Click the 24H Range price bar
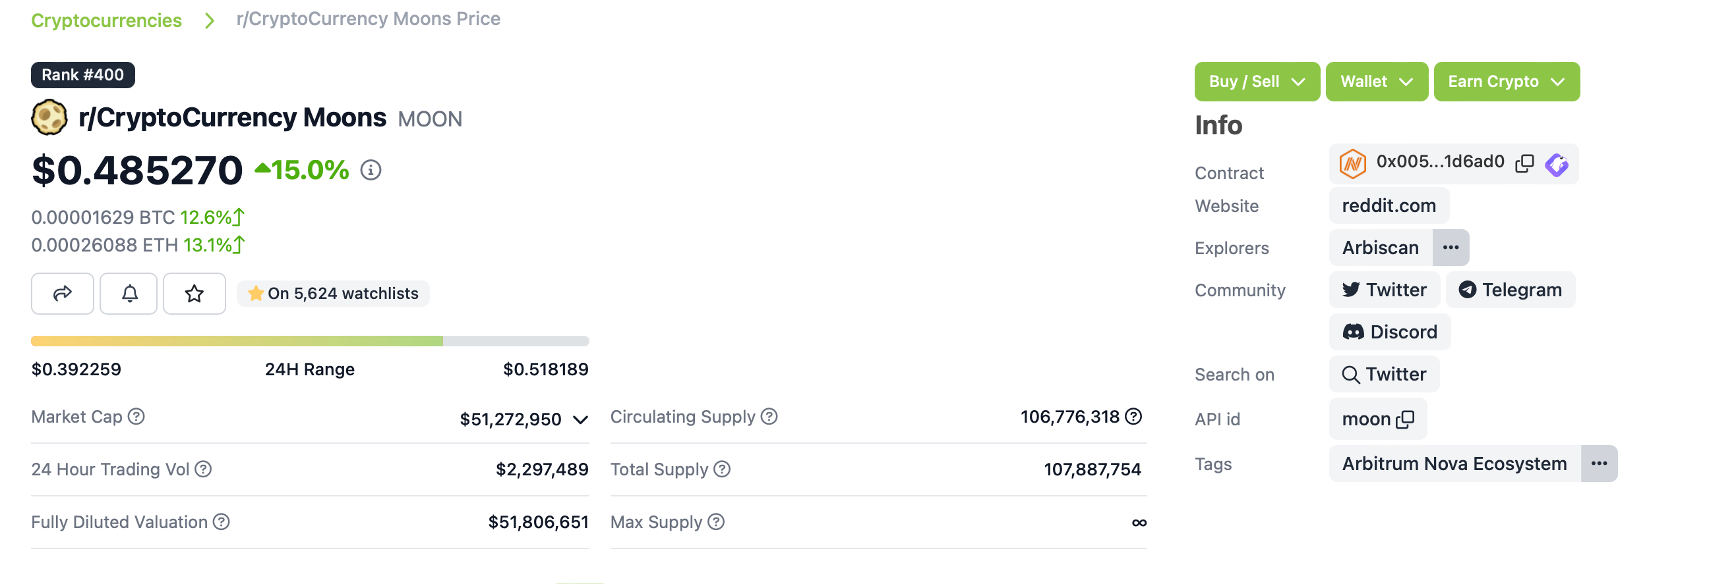 tap(310, 341)
